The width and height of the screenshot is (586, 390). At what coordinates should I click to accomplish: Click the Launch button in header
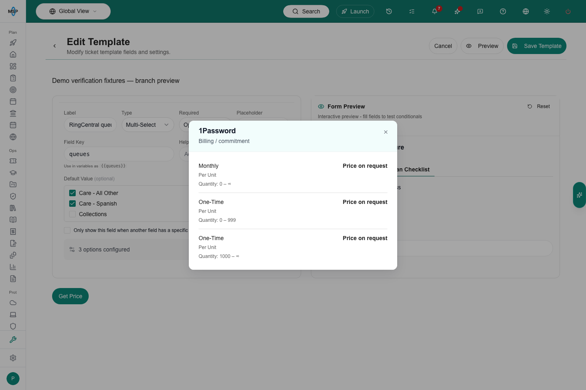(x=355, y=11)
